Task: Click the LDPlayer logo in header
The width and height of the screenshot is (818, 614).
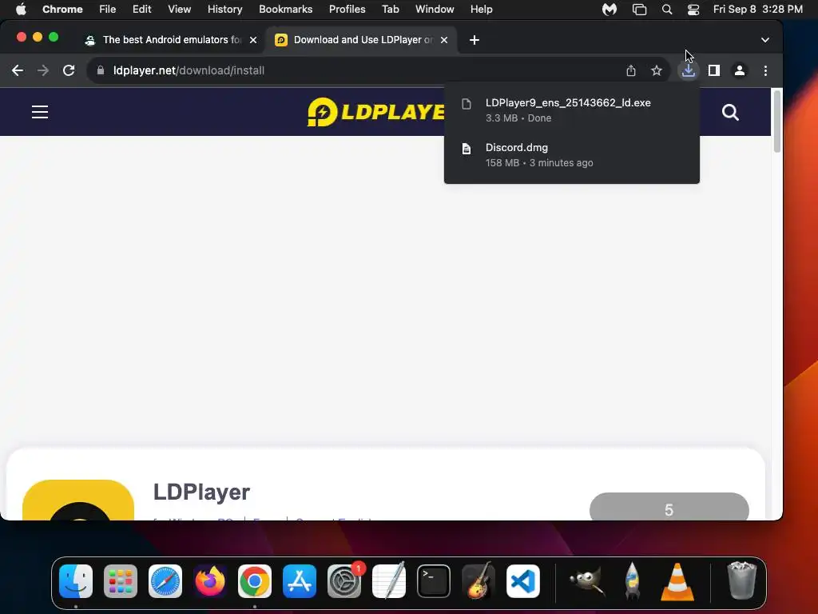Action: click(375, 112)
